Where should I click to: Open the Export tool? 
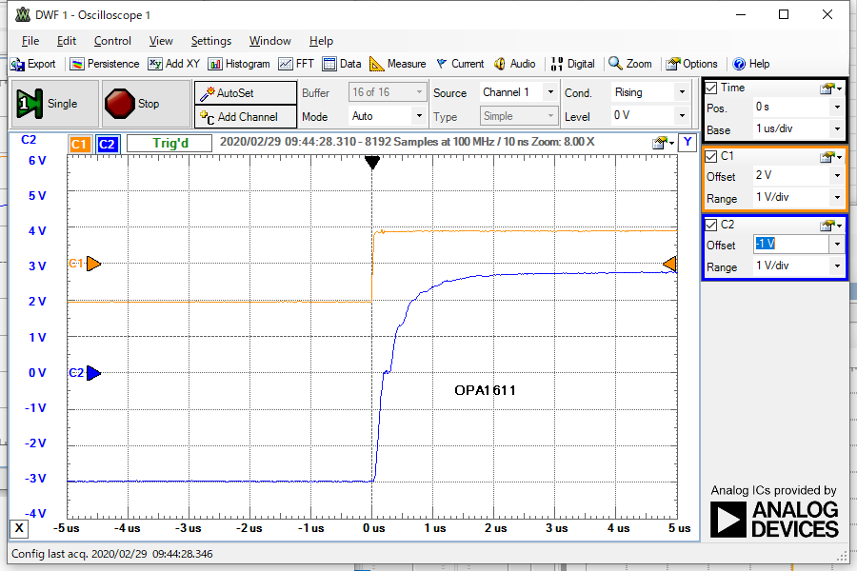(32, 64)
